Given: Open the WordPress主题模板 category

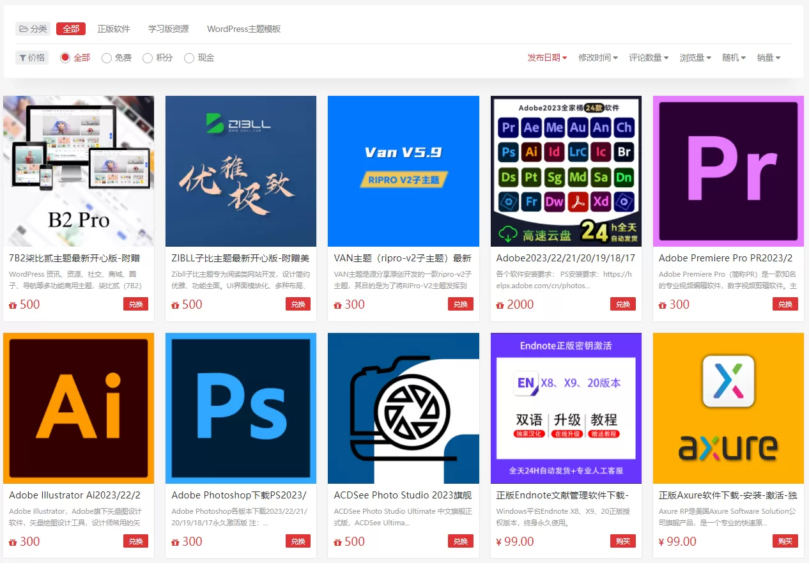Looking at the screenshot, I should point(244,29).
